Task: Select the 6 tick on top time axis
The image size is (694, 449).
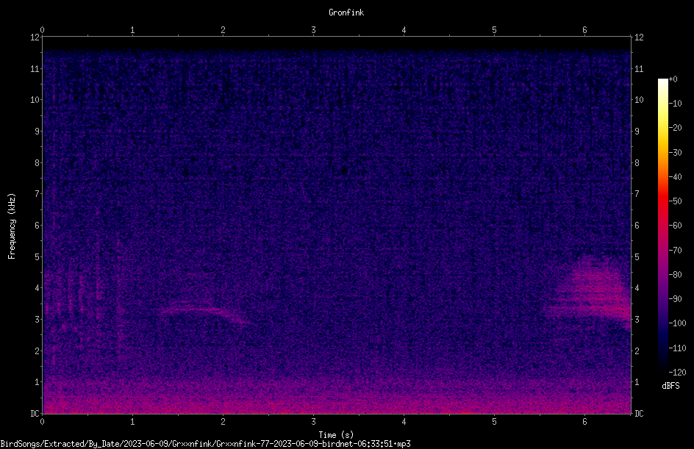Action: [584, 30]
